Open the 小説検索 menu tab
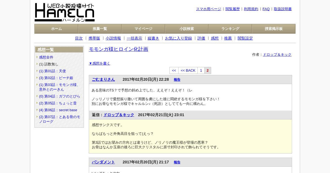Viewport: 330px width, 173px height. click(x=187, y=29)
